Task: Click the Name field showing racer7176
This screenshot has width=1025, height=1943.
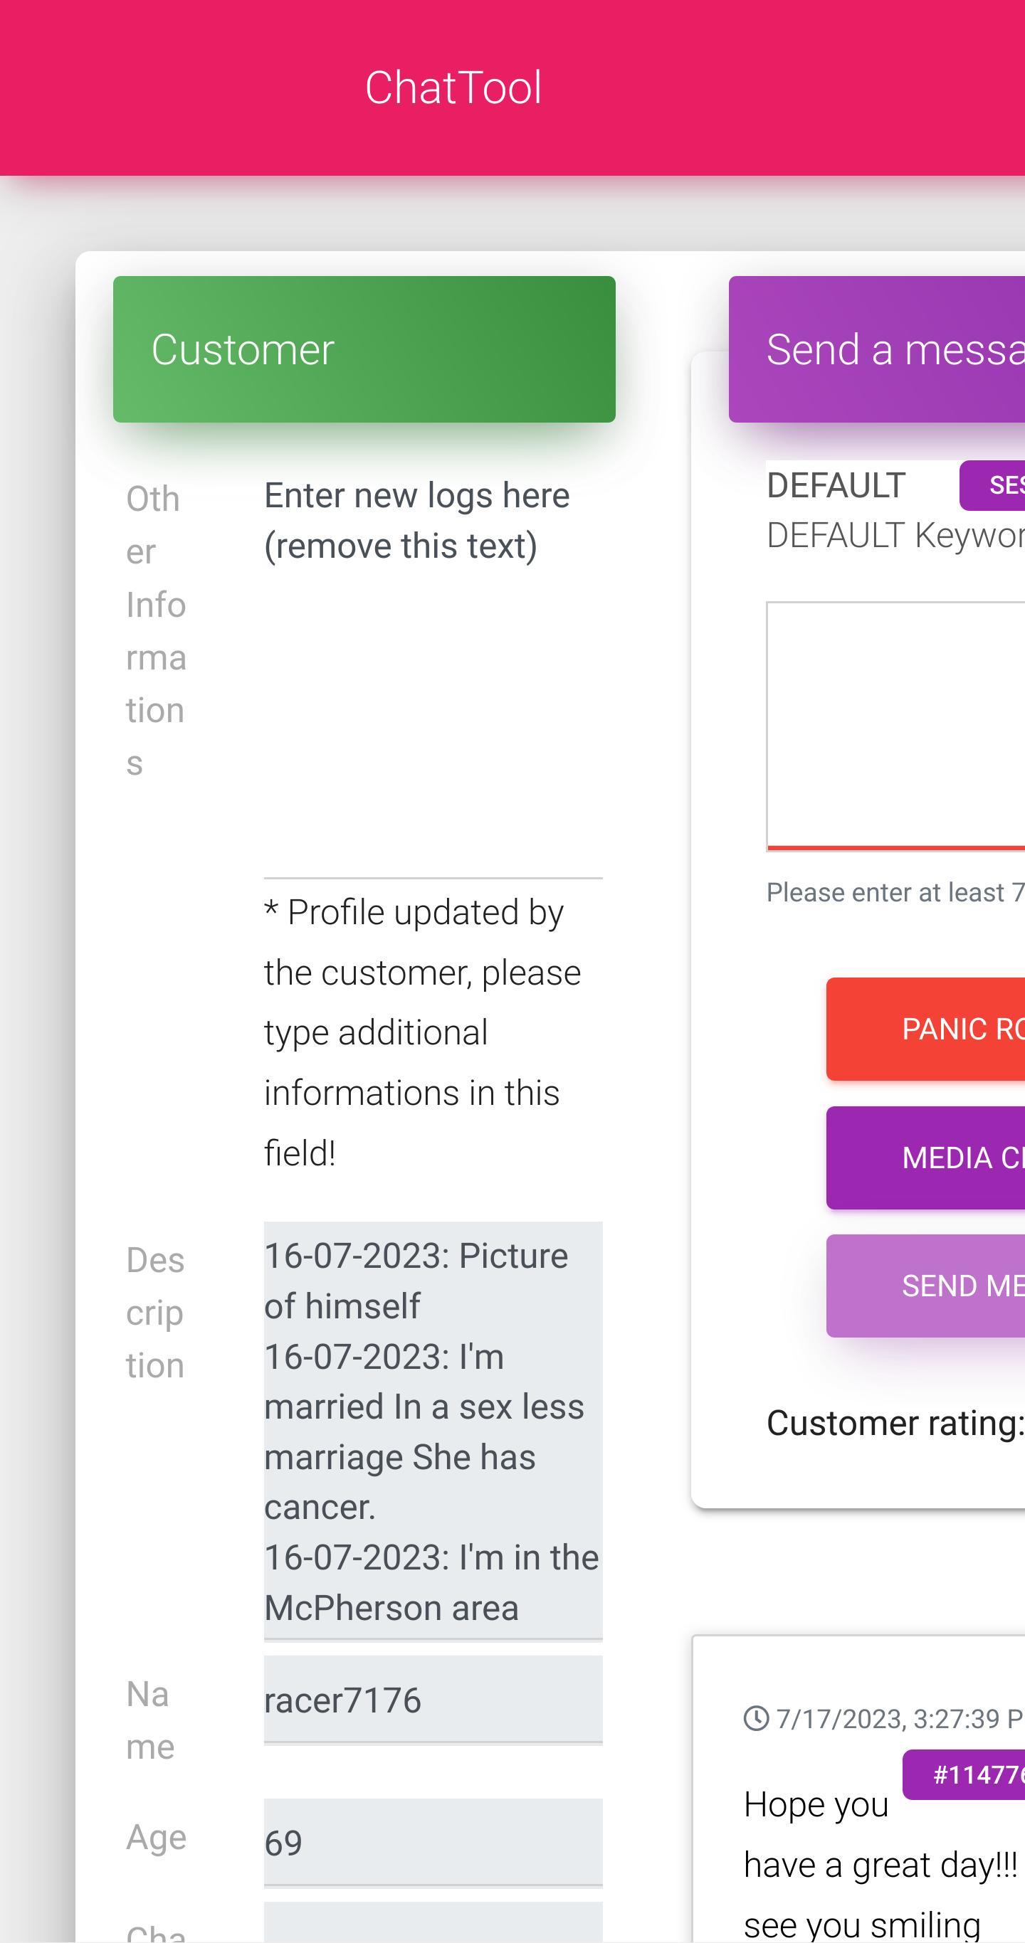Action: 433,1700
